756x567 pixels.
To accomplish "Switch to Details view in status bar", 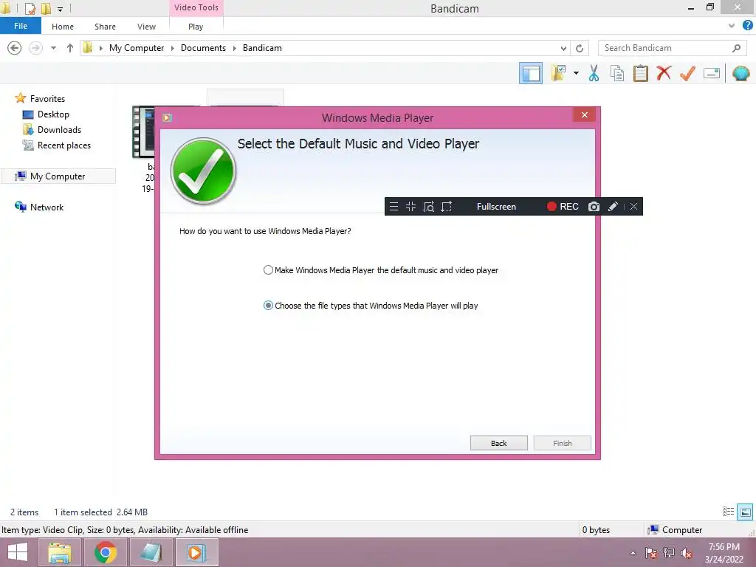I will point(728,512).
